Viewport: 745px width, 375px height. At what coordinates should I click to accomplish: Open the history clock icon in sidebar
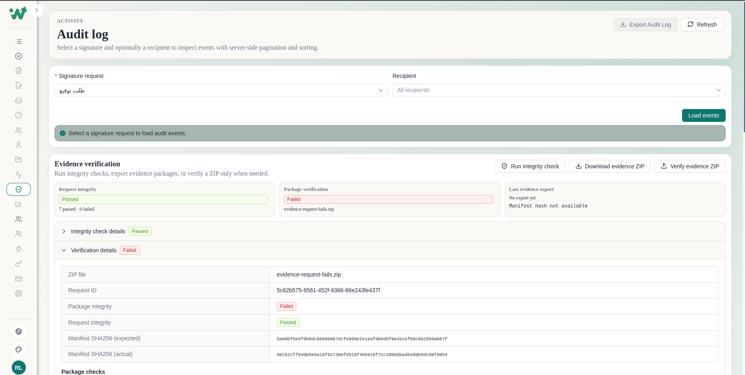[19, 115]
